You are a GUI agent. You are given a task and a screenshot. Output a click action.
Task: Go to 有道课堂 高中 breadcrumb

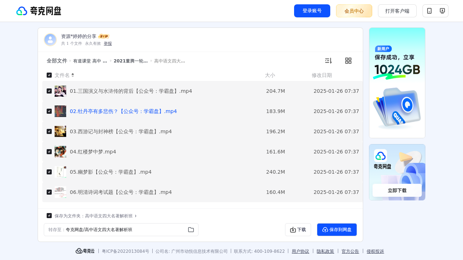90,61
